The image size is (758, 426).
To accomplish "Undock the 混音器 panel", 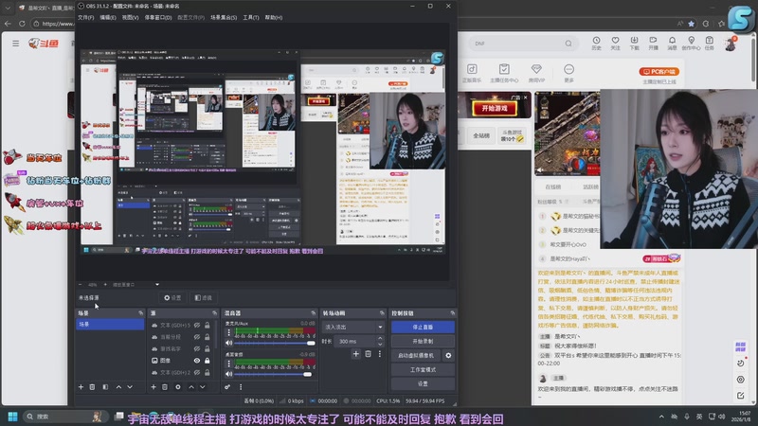I will [x=314, y=313].
